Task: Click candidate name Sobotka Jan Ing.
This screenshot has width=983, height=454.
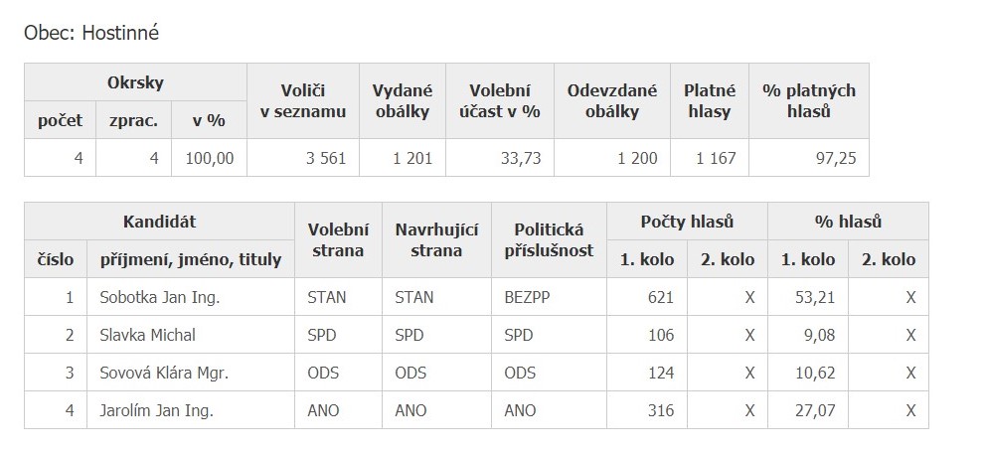Action: pyautogui.click(x=160, y=297)
